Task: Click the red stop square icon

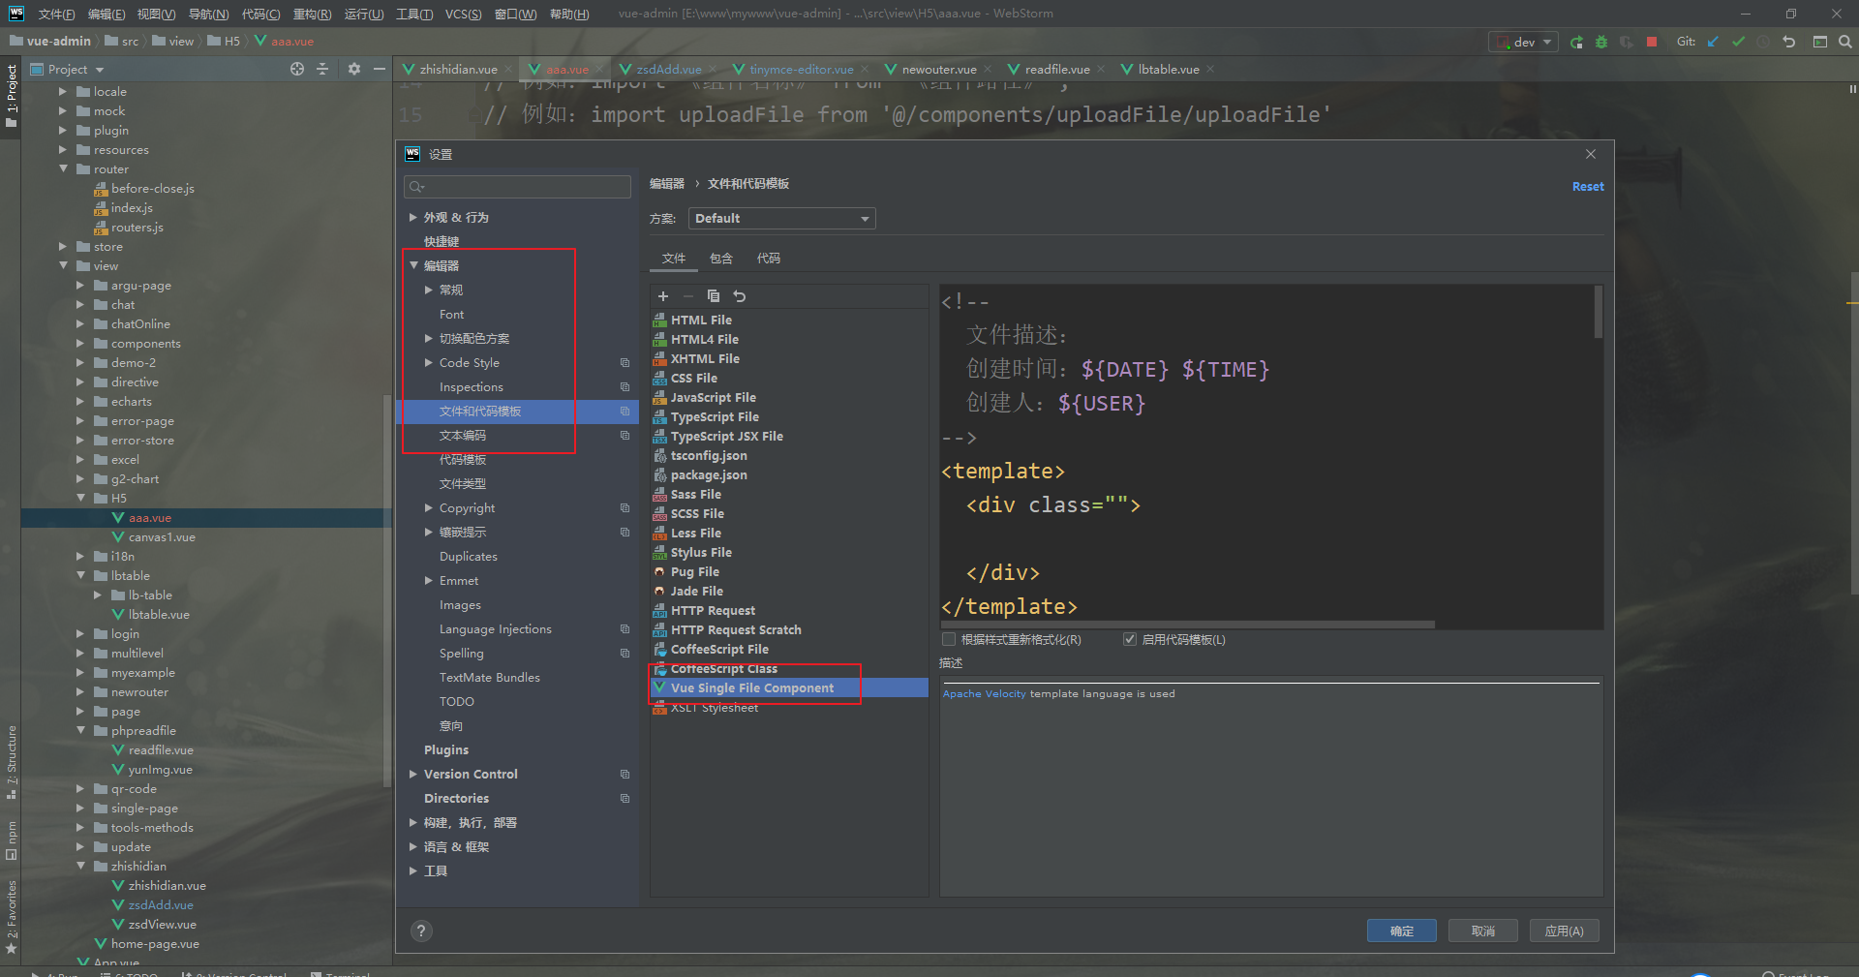Action: [x=1652, y=42]
